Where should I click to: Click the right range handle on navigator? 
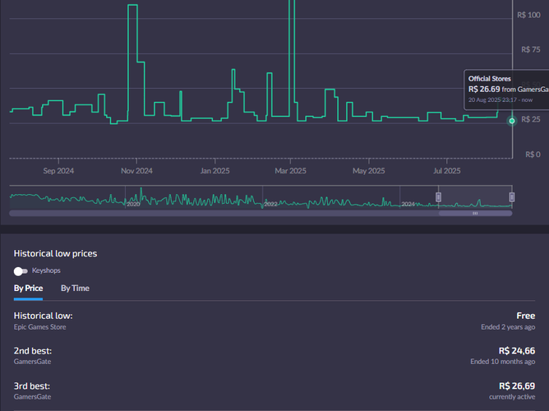click(511, 197)
